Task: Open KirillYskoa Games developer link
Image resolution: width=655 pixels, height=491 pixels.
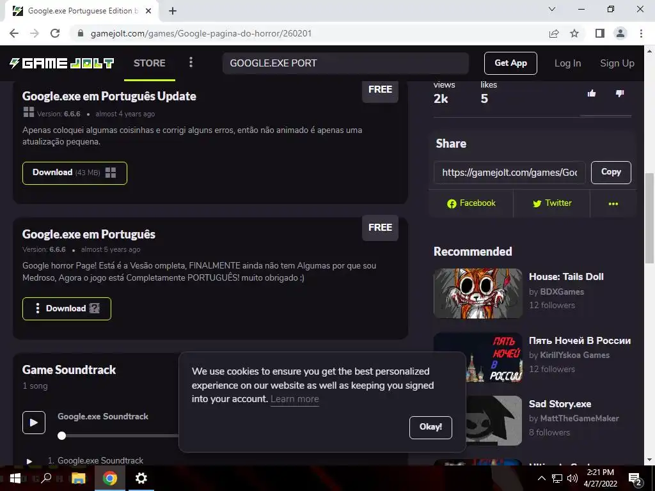Action: (575, 355)
